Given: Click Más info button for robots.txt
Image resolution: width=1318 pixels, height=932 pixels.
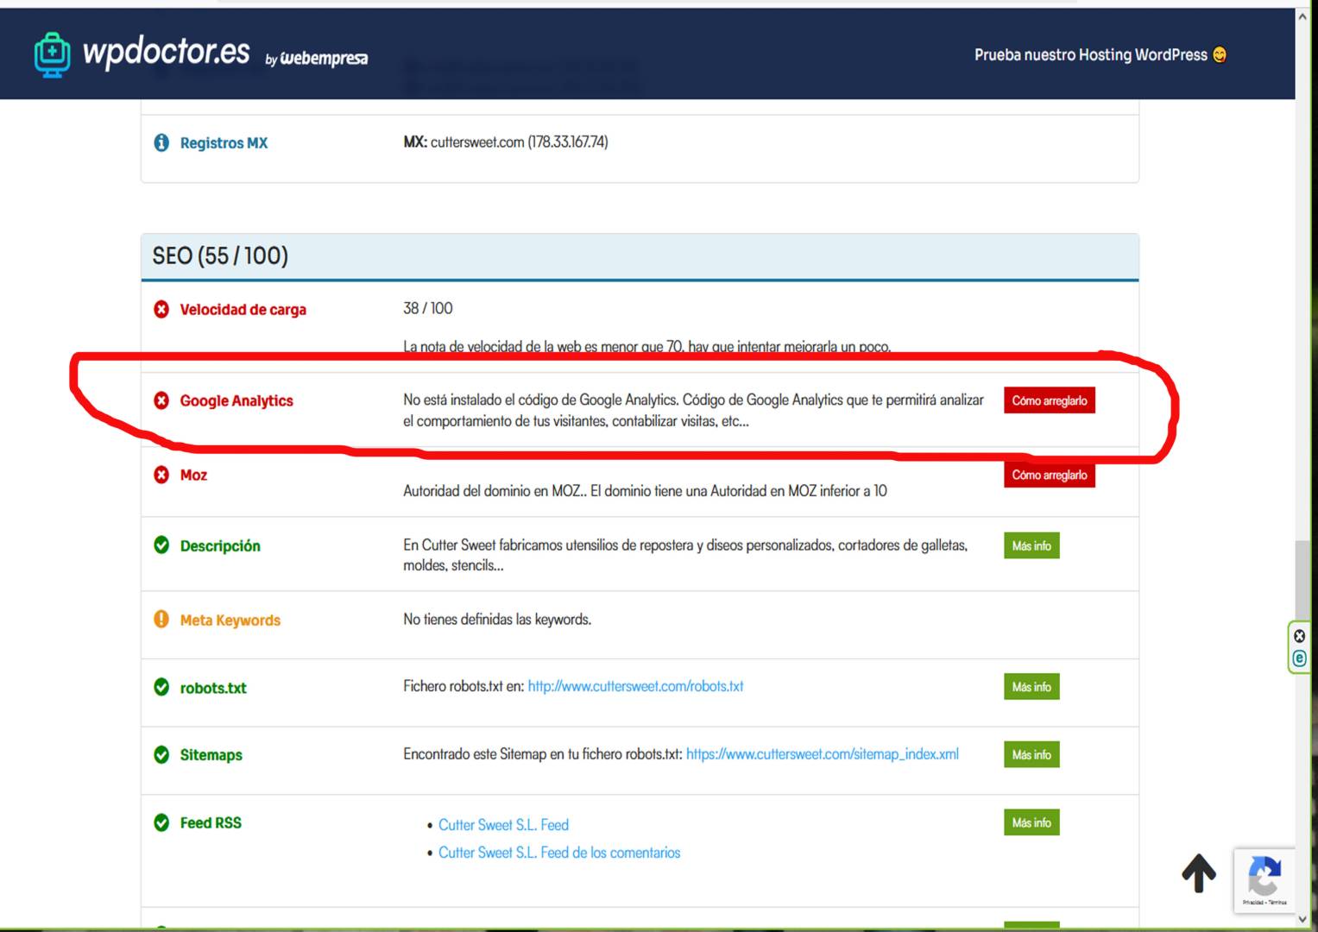Looking at the screenshot, I should pyautogui.click(x=1031, y=687).
